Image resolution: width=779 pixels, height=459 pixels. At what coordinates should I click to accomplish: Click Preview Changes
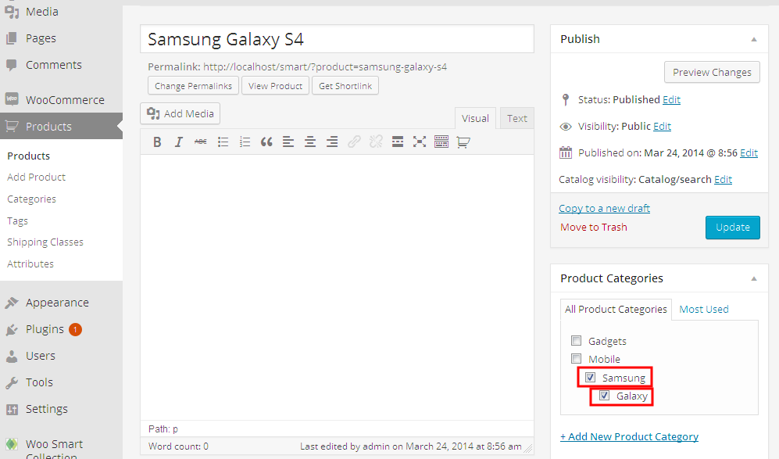point(712,72)
